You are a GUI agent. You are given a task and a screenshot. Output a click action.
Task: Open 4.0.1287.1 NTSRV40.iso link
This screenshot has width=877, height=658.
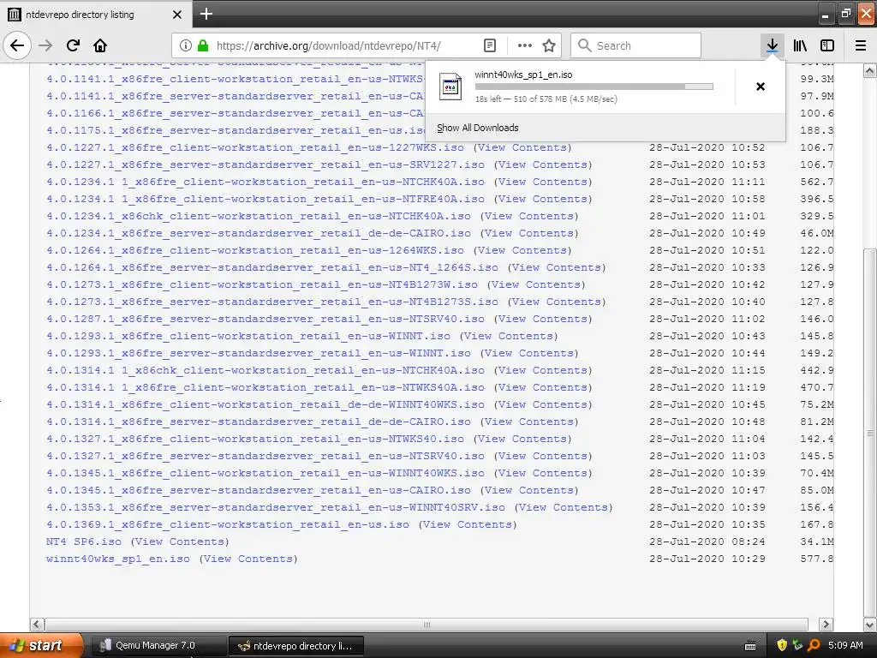pos(265,319)
